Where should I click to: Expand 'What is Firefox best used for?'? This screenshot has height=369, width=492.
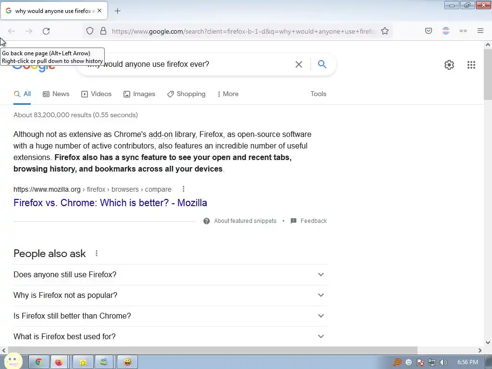(170, 336)
